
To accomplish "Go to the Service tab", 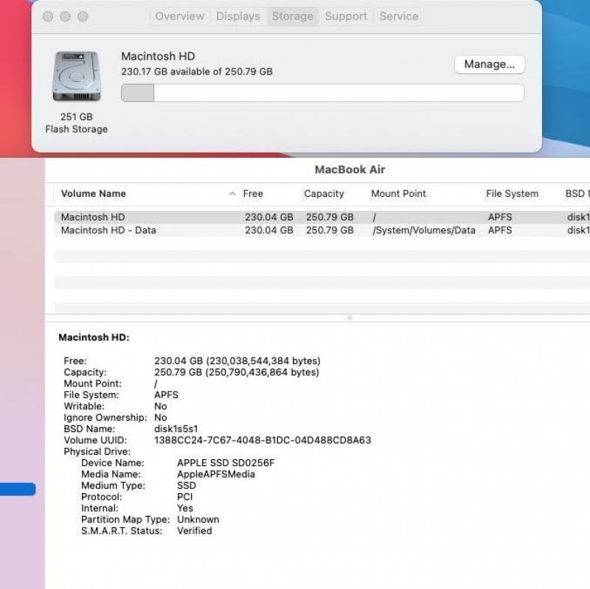I will tap(398, 16).
